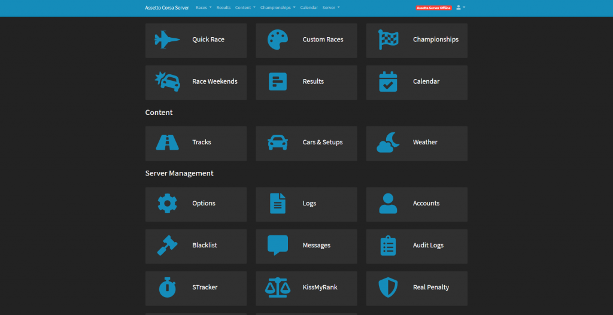View the Logs card label
The image size is (613, 315).
click(x=309, y=204)
